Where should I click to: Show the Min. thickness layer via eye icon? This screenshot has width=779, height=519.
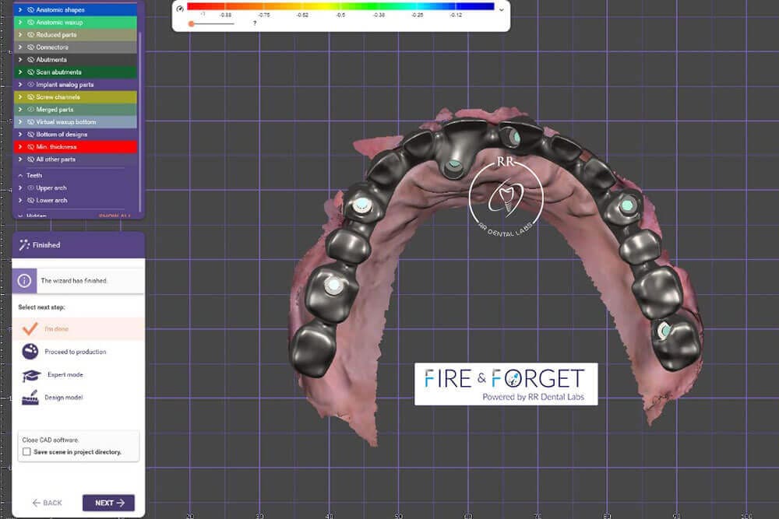point(30,147)
